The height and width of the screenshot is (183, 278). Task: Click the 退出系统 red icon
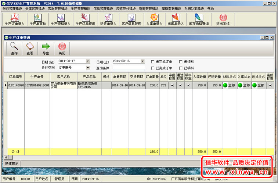click(223, 19)
